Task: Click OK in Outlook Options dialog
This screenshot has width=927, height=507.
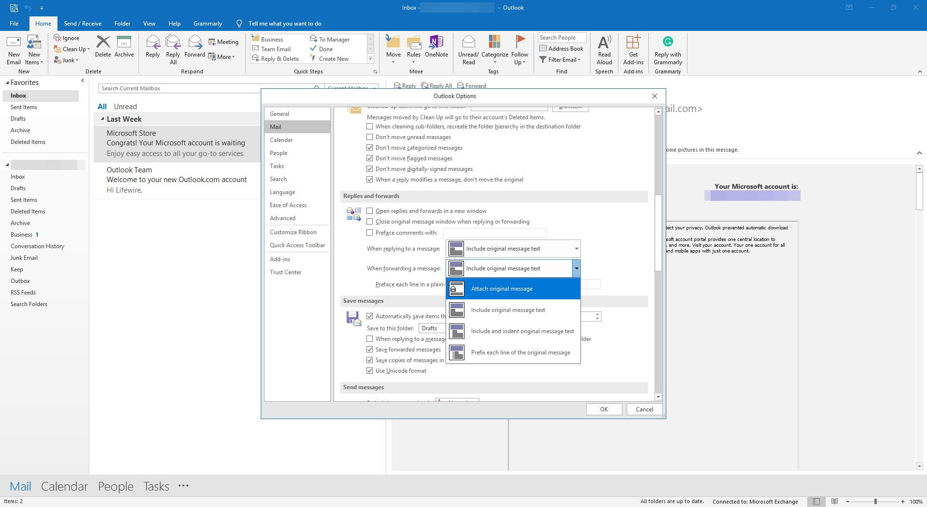Action: tap(604, 409)
